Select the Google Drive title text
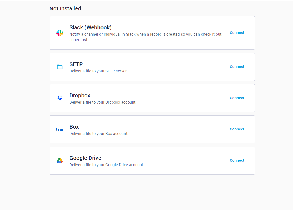This screenshot has width=293, height=210. (x=85, y=158)
